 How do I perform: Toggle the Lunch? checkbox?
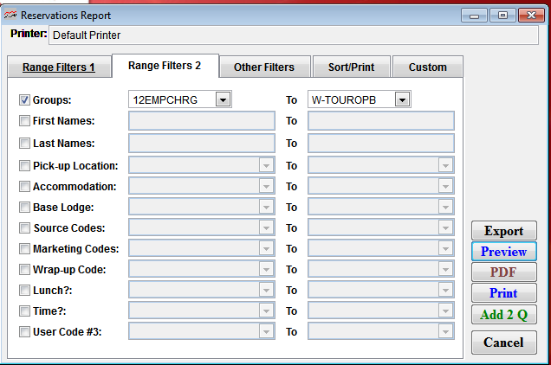point(24,291)
